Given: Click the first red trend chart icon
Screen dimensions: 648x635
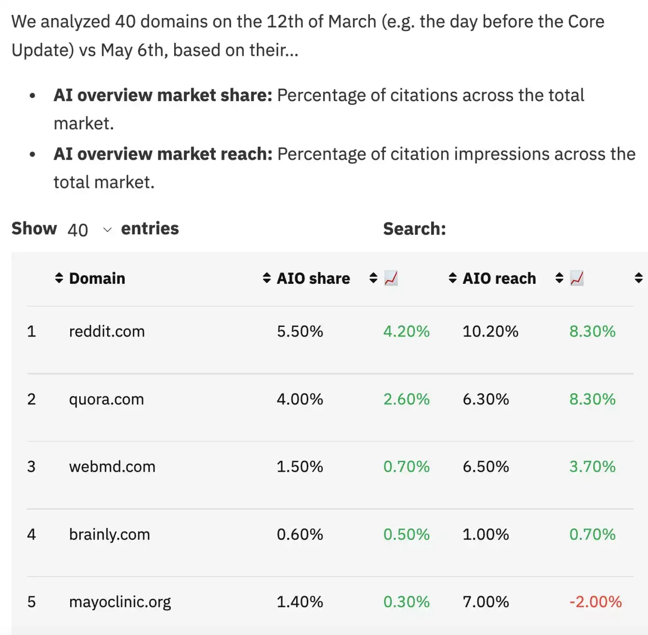Looking at the screenshot, I should tap(391, 278).
